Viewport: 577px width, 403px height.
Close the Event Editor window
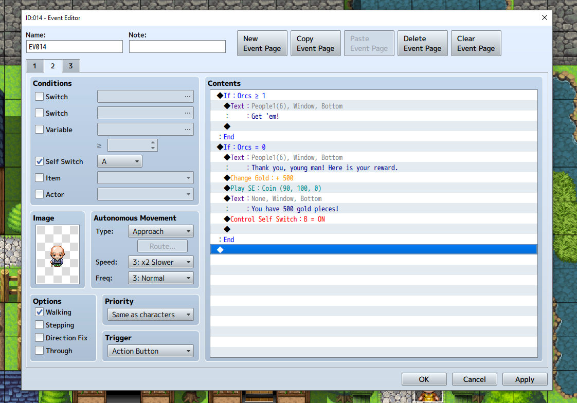(545, 18)
